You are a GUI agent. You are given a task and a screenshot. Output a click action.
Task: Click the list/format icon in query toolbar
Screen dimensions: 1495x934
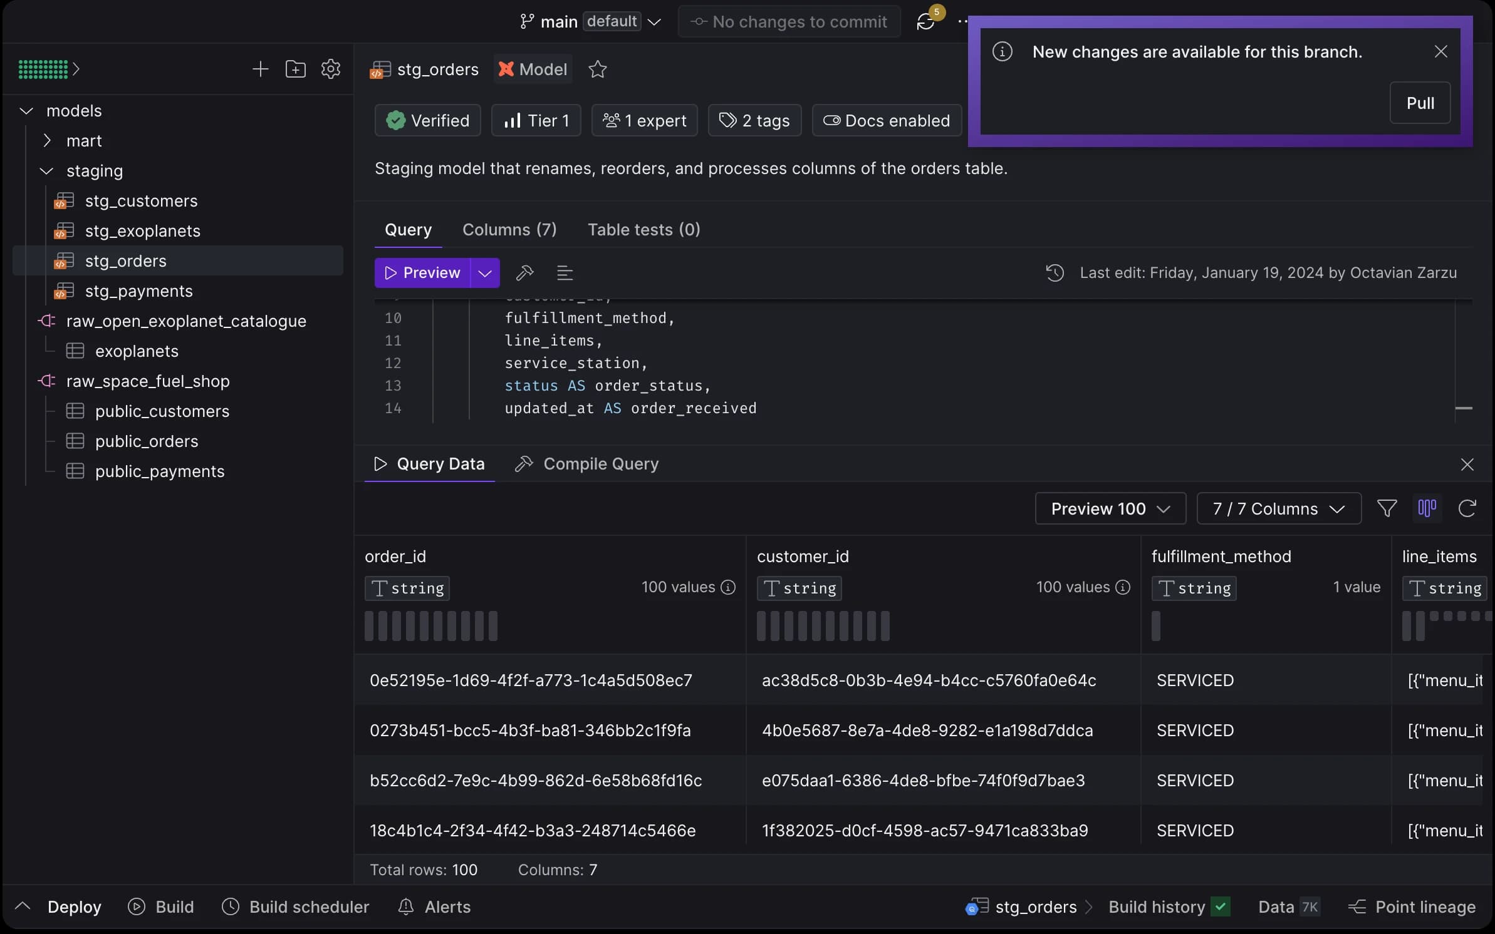pyautogui.click(x=565, y=272)
